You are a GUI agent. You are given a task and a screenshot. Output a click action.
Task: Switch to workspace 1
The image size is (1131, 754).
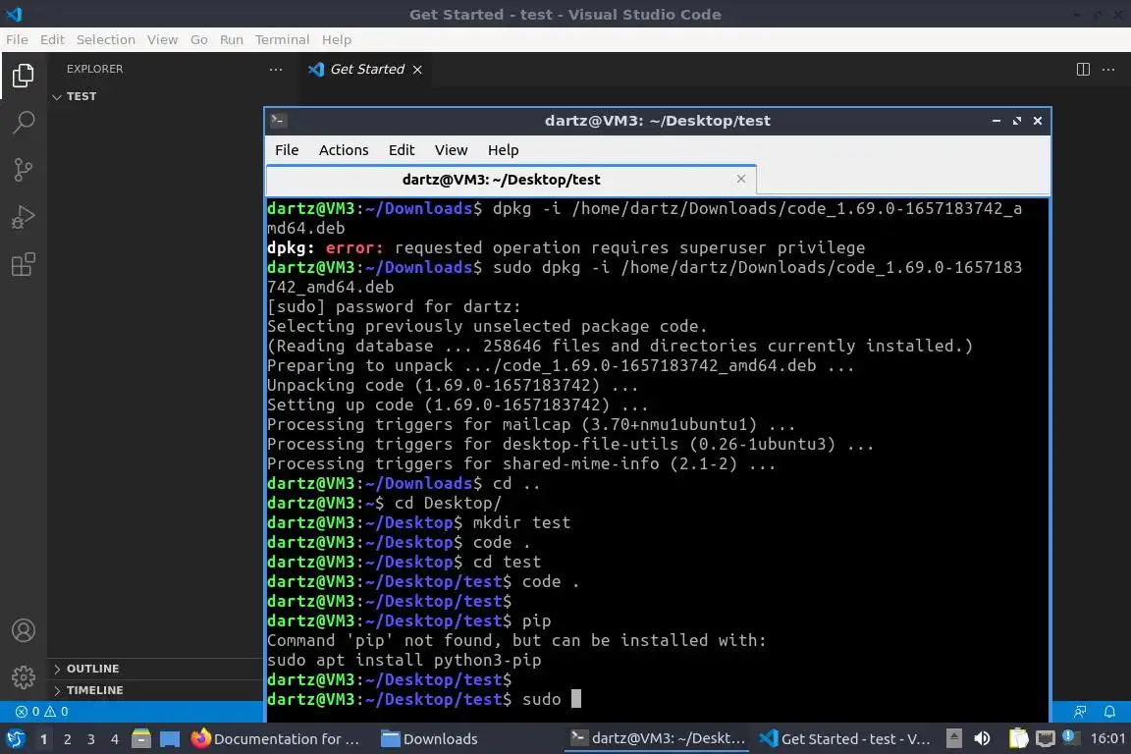pos(43,739)
